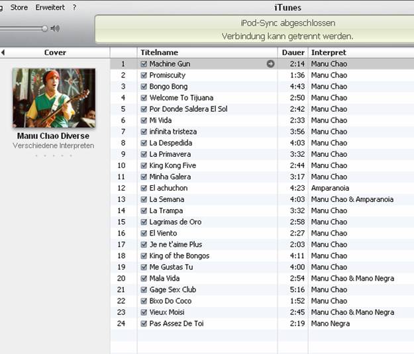Select the track title La Despedida
This screenshot has height=354, width=414.
click(170, 143)
